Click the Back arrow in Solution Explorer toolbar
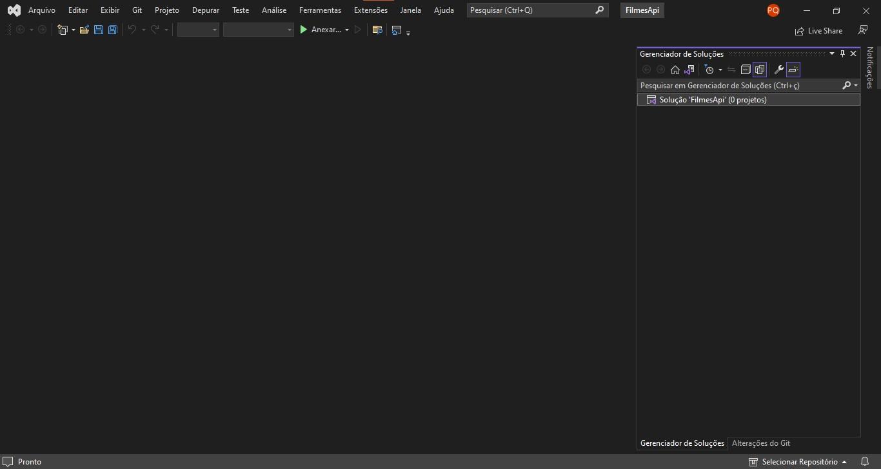Screen dimensions: 881x469 point(647,70)
